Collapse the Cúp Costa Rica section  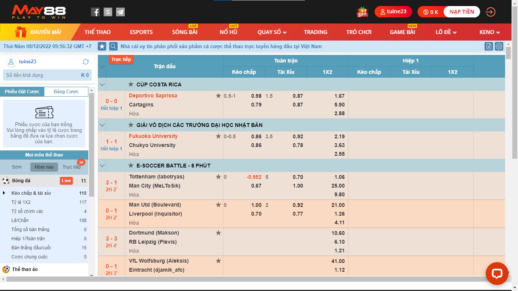102,84
